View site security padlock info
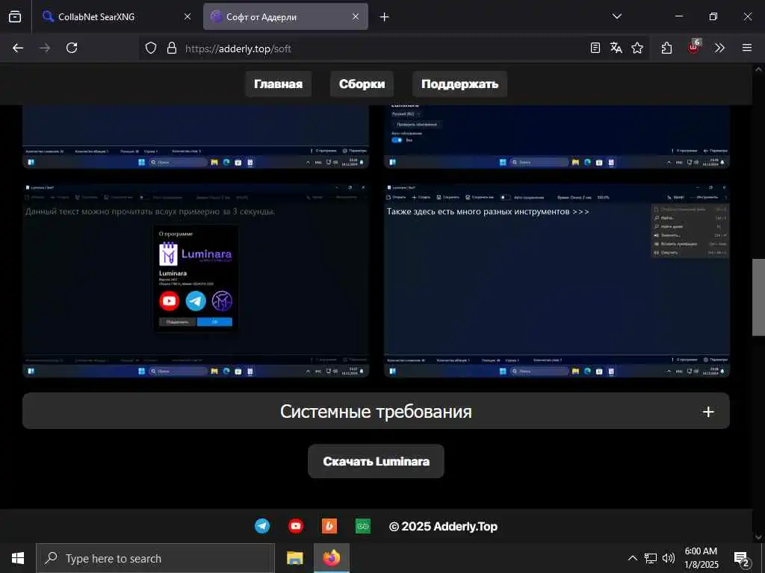Viewport: 765px width, 573px height. pyautogui.click(x=172, y=48)
